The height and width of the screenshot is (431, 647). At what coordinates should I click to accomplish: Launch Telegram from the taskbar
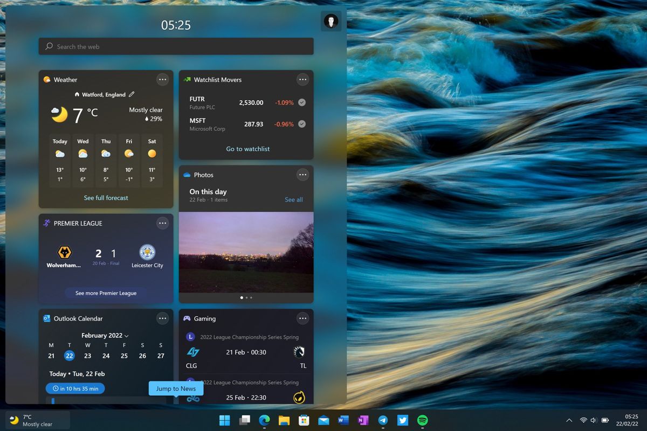383,420
